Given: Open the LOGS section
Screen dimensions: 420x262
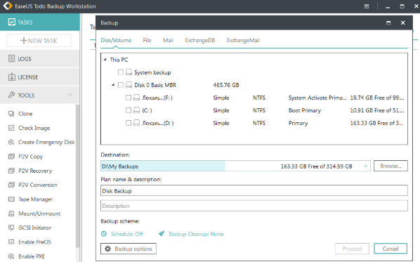Looking at the screenshot, I should (39, 59).
